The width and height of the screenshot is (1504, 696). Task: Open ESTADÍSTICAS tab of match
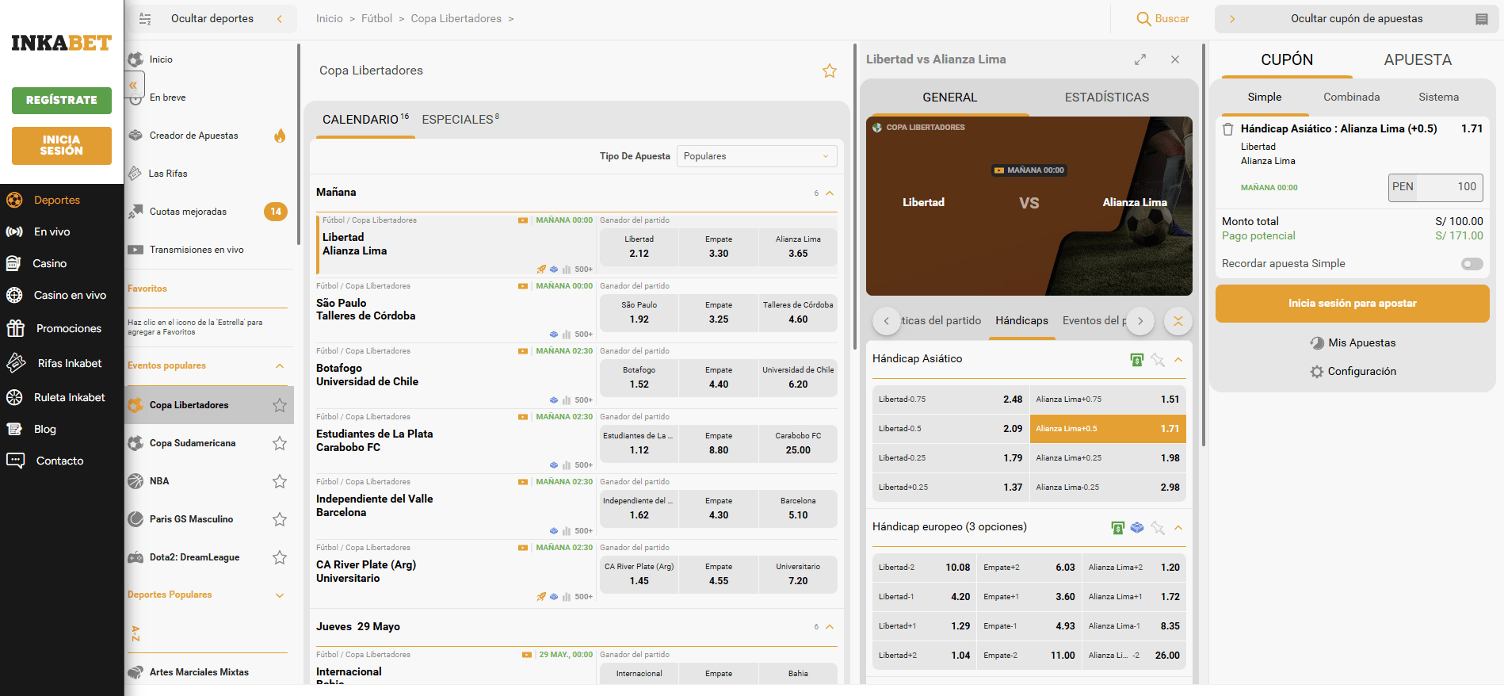1106,98
